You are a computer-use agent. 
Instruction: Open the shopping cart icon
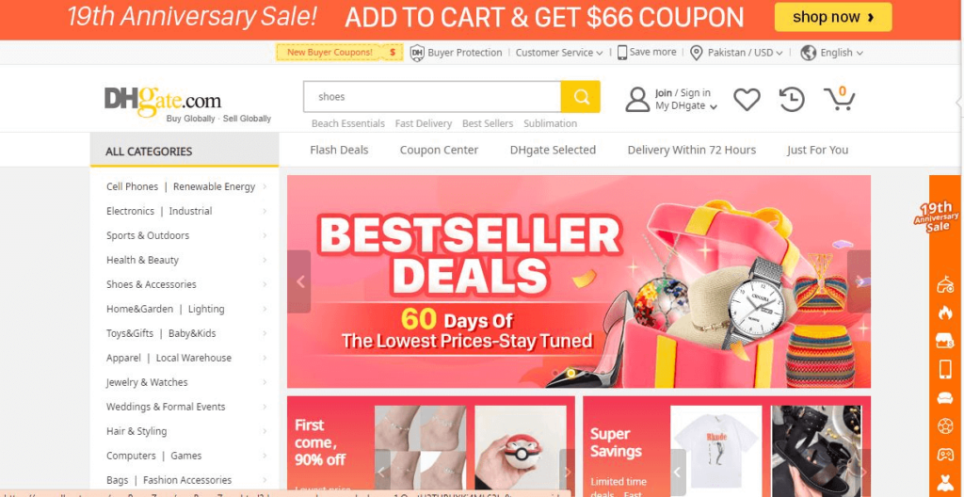(x=840, y=99)
